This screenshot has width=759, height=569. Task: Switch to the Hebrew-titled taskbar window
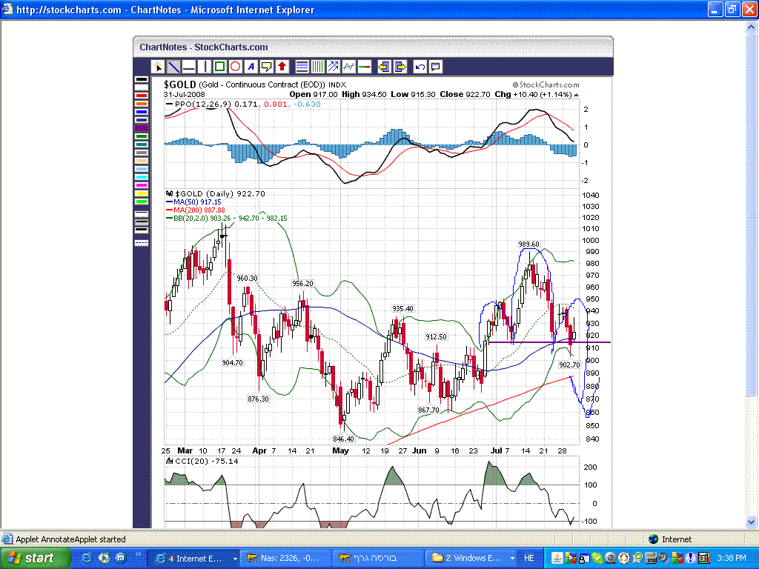[378, 559]
